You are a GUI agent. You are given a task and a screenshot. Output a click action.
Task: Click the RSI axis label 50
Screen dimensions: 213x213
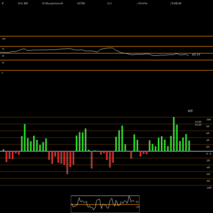click(3, 56)
